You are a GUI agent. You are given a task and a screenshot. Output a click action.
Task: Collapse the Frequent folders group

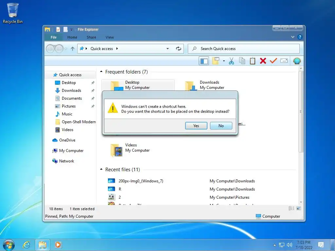pyautogui.click(x=101, y=72)
